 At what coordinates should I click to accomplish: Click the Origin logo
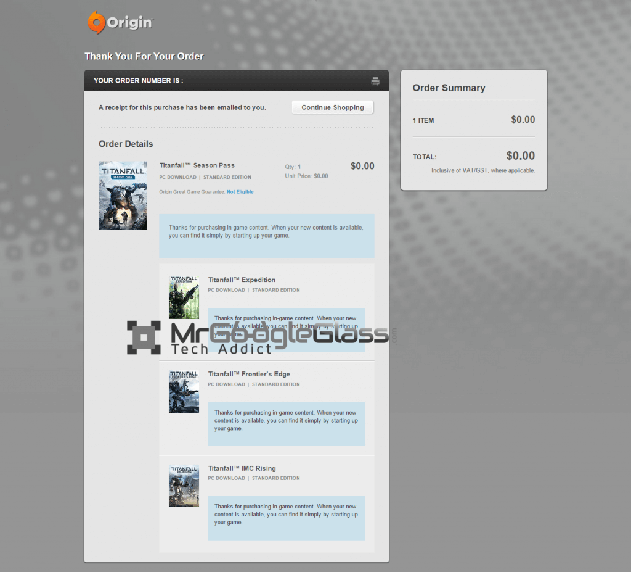tap(120, 22)
